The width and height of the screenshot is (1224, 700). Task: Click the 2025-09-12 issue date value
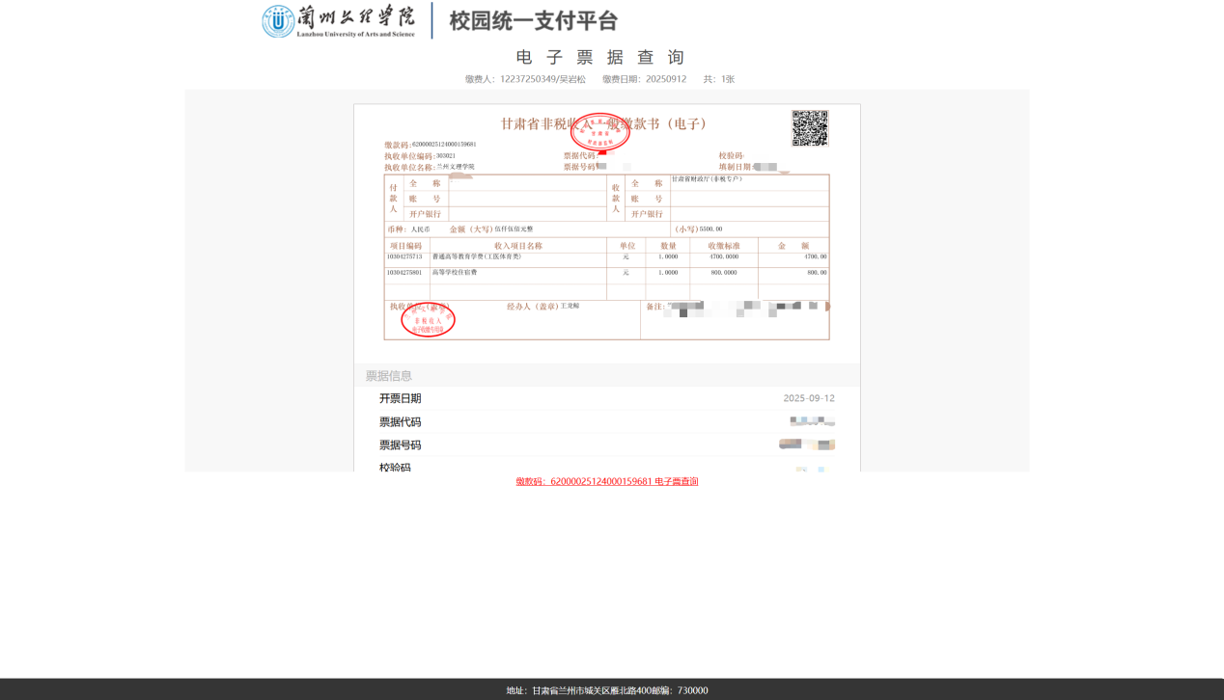click(x=808, y=398)
